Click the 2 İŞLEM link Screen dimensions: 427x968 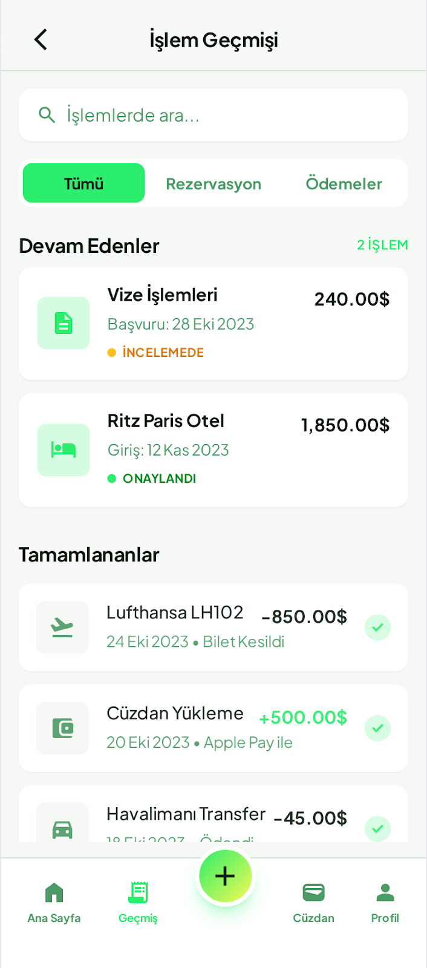tap(382, 245)
